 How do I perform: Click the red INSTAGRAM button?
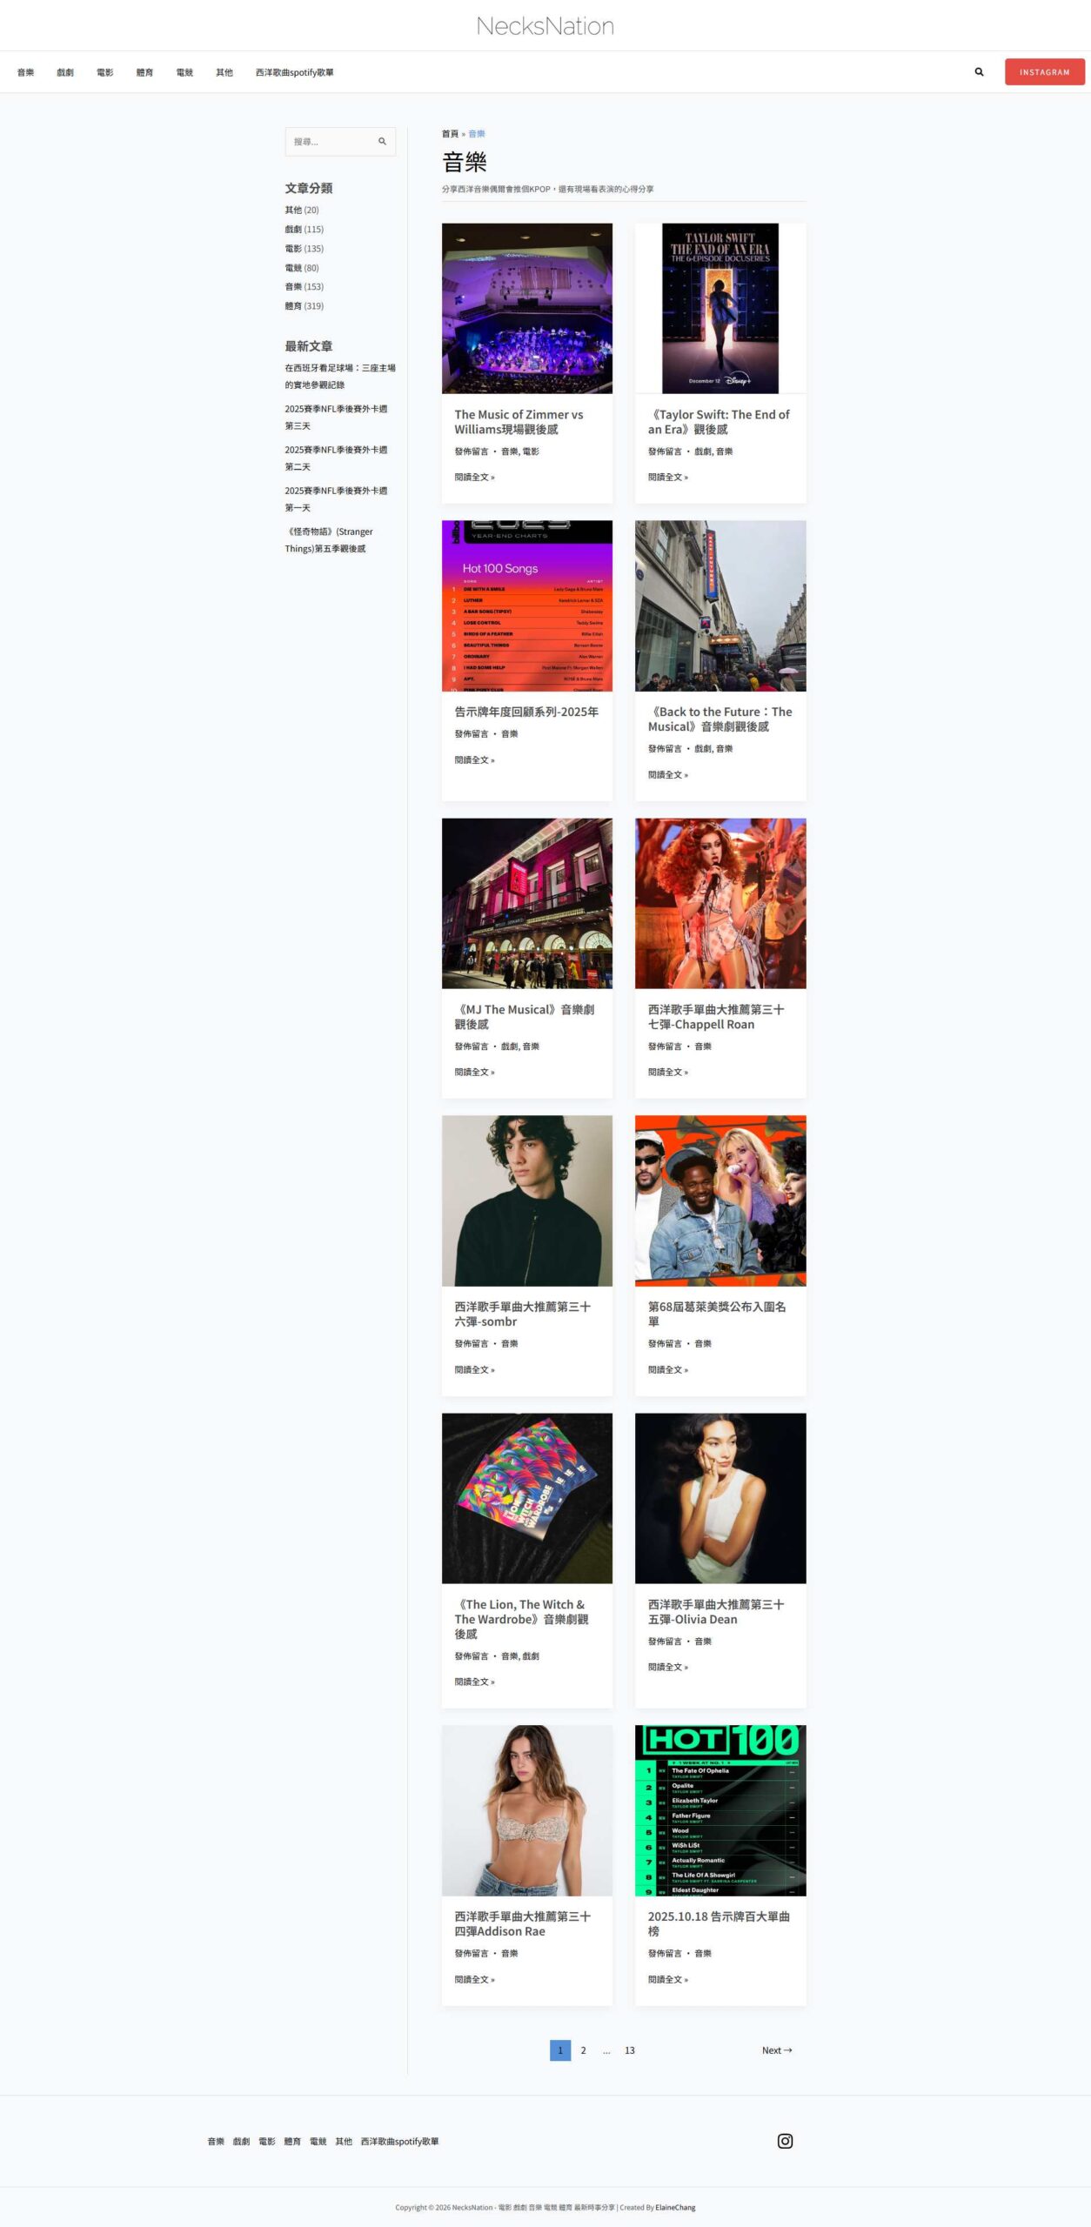click(x=1044, y=72)
